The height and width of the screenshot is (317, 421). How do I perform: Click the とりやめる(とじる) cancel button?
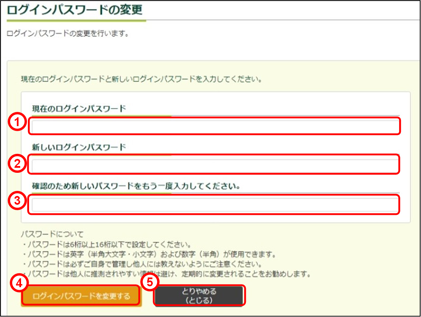(x=199, y=296)
